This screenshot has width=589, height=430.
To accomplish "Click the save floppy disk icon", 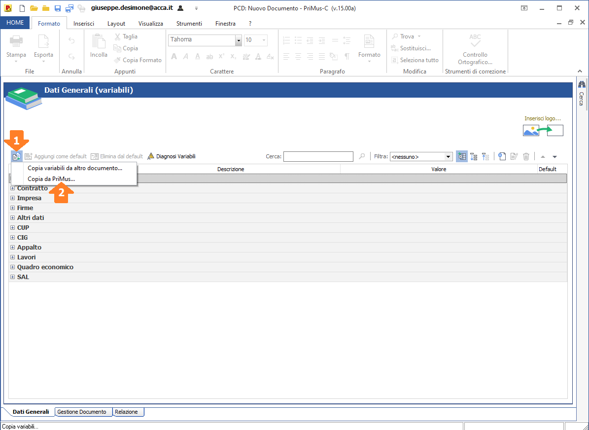I will click(x=58, y=8).
